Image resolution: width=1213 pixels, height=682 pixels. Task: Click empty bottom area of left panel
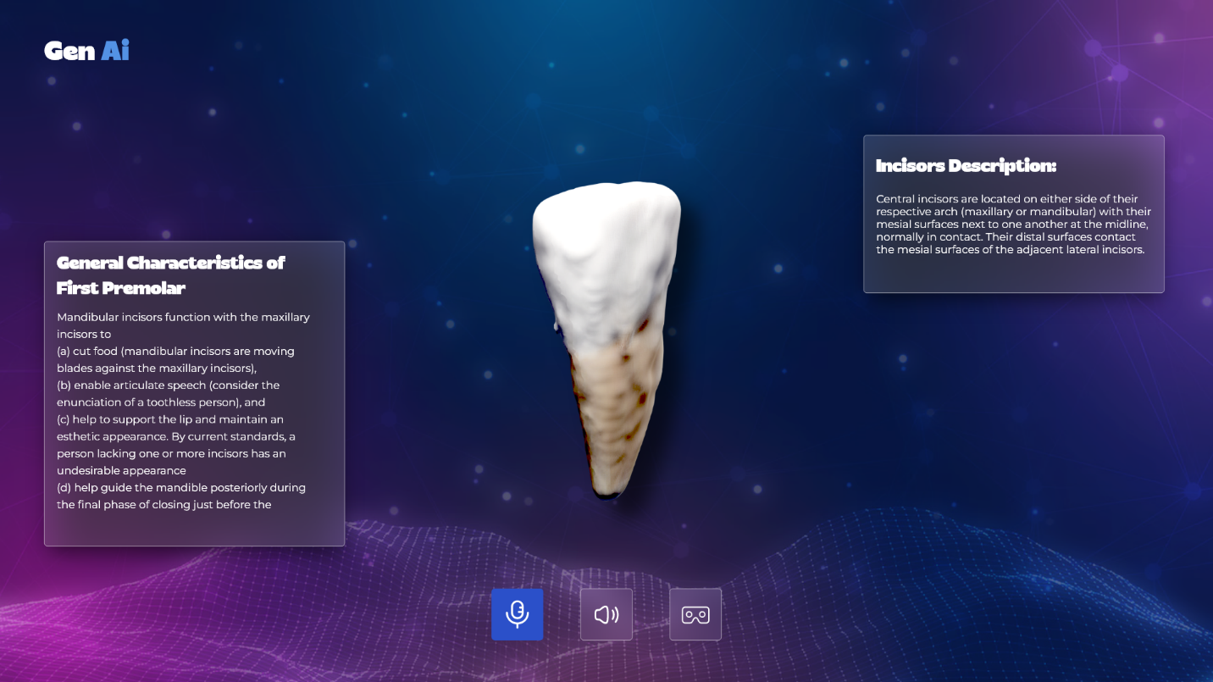point(194,529)
